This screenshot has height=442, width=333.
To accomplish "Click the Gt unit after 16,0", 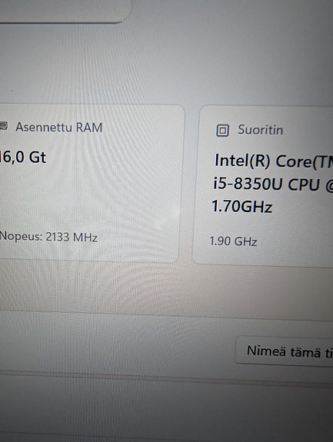I will pyautogui.click(x=37, y=157).
